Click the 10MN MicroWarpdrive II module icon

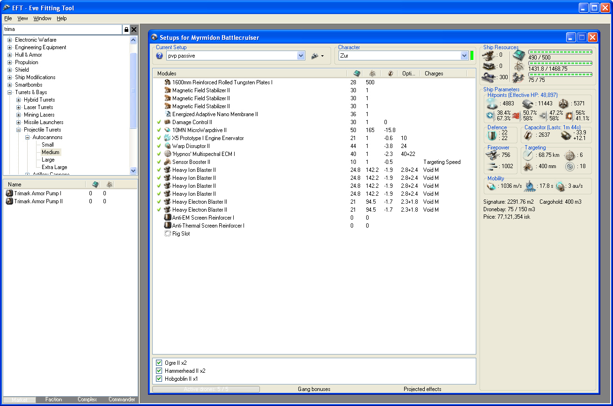(168, 130)
